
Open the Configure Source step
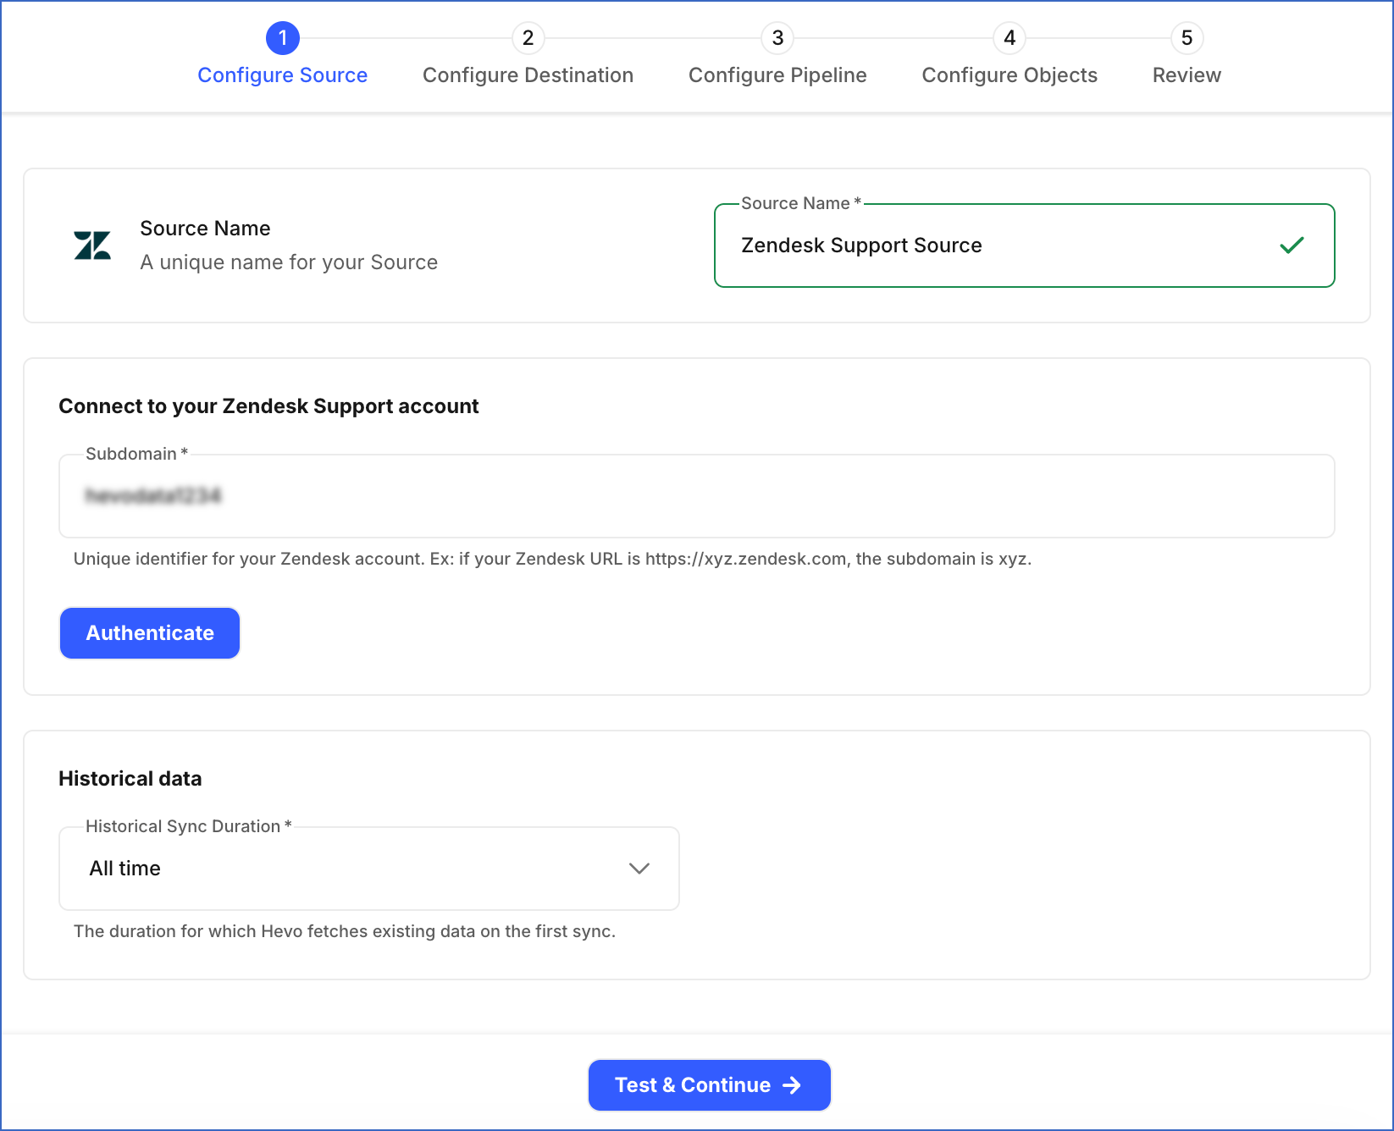283,75
